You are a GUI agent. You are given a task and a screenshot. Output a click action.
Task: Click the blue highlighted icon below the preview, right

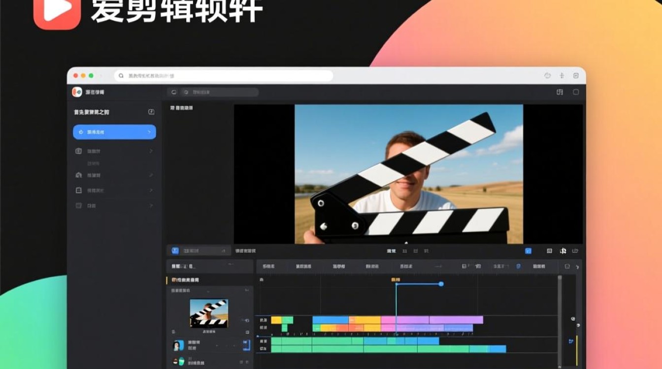(x=528, y=251)
